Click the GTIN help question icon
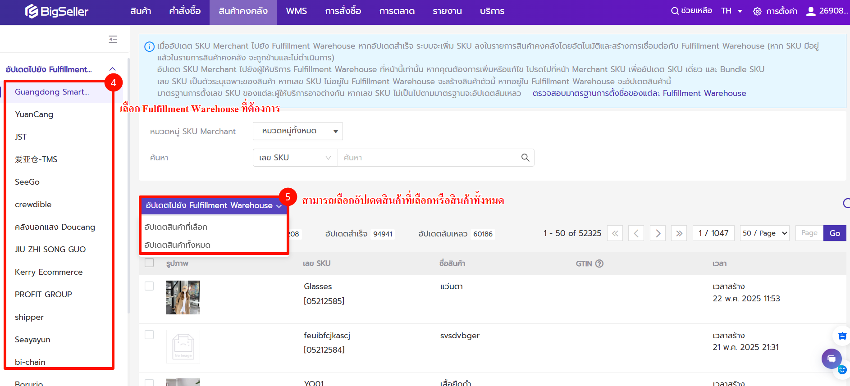Screen dimensions: 850x386 click(599, 263)
